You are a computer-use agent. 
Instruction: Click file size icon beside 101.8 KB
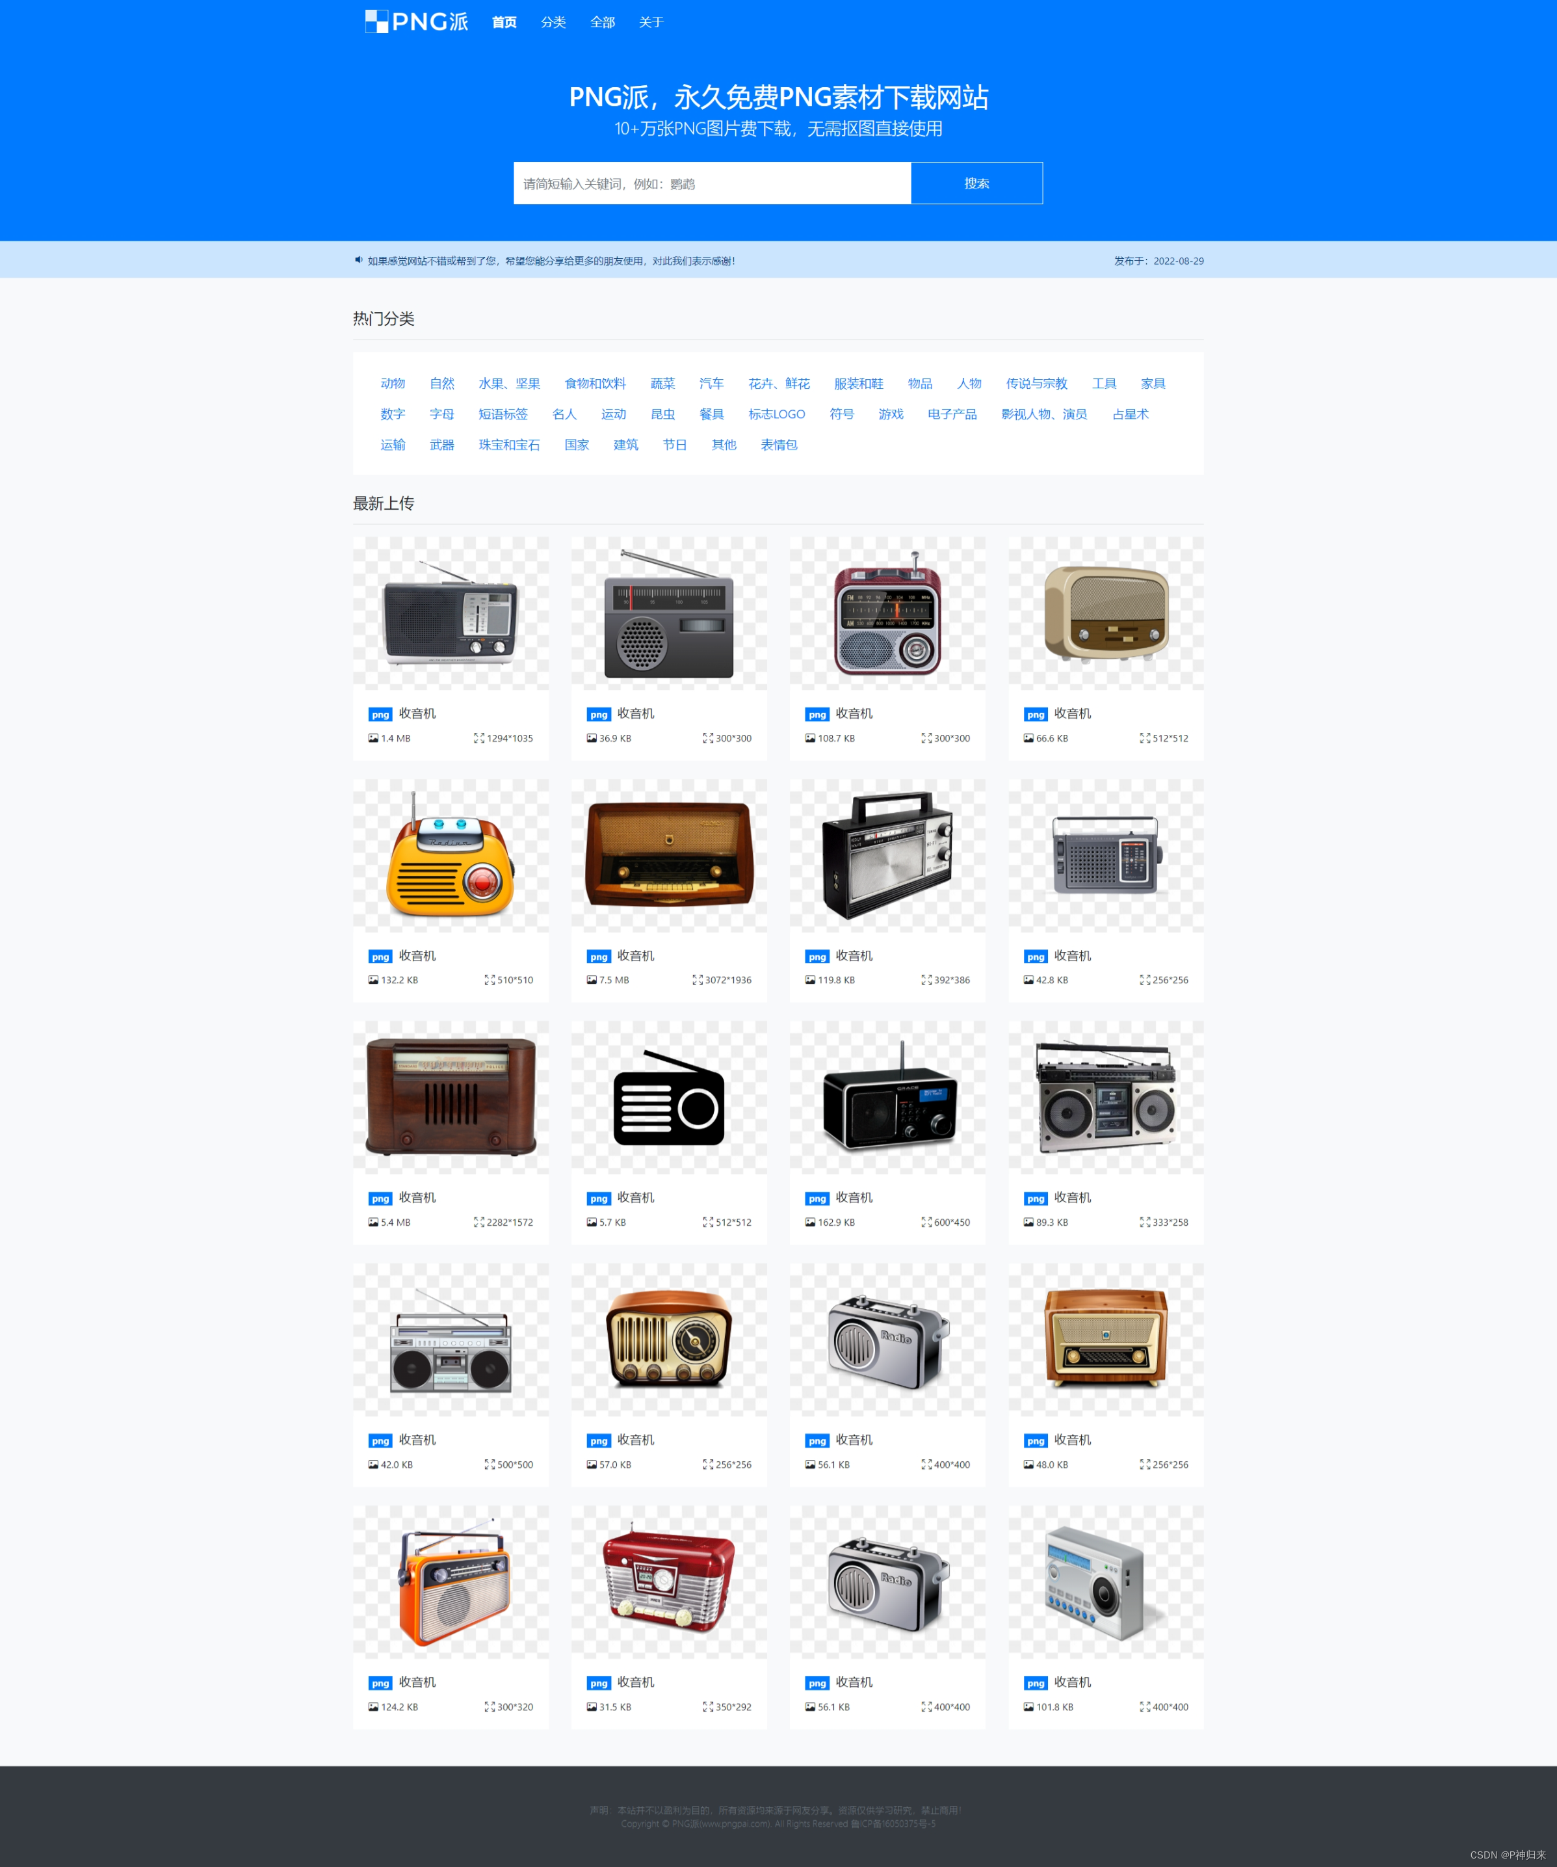point(1028,1707)
